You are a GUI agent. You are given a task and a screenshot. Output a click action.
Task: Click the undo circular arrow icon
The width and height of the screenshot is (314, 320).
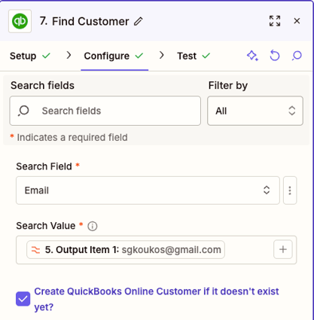275,56
